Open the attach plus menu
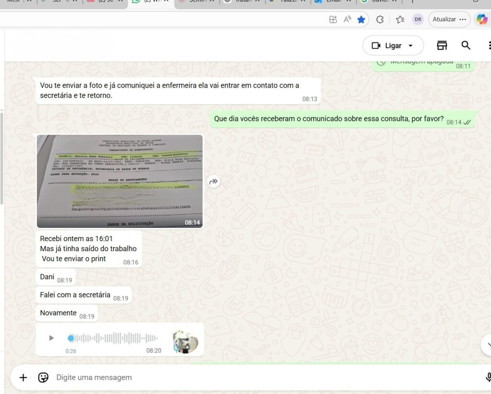This screenshot has height=394, width=491. click(23, 377)
